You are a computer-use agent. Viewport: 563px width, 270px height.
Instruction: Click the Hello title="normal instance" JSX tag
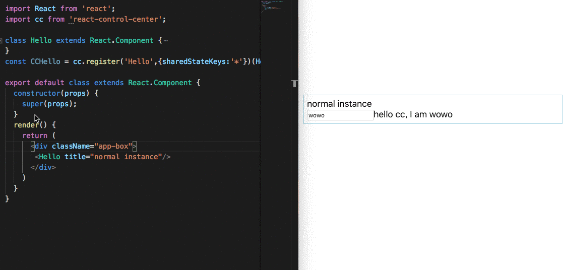point(103,157)
